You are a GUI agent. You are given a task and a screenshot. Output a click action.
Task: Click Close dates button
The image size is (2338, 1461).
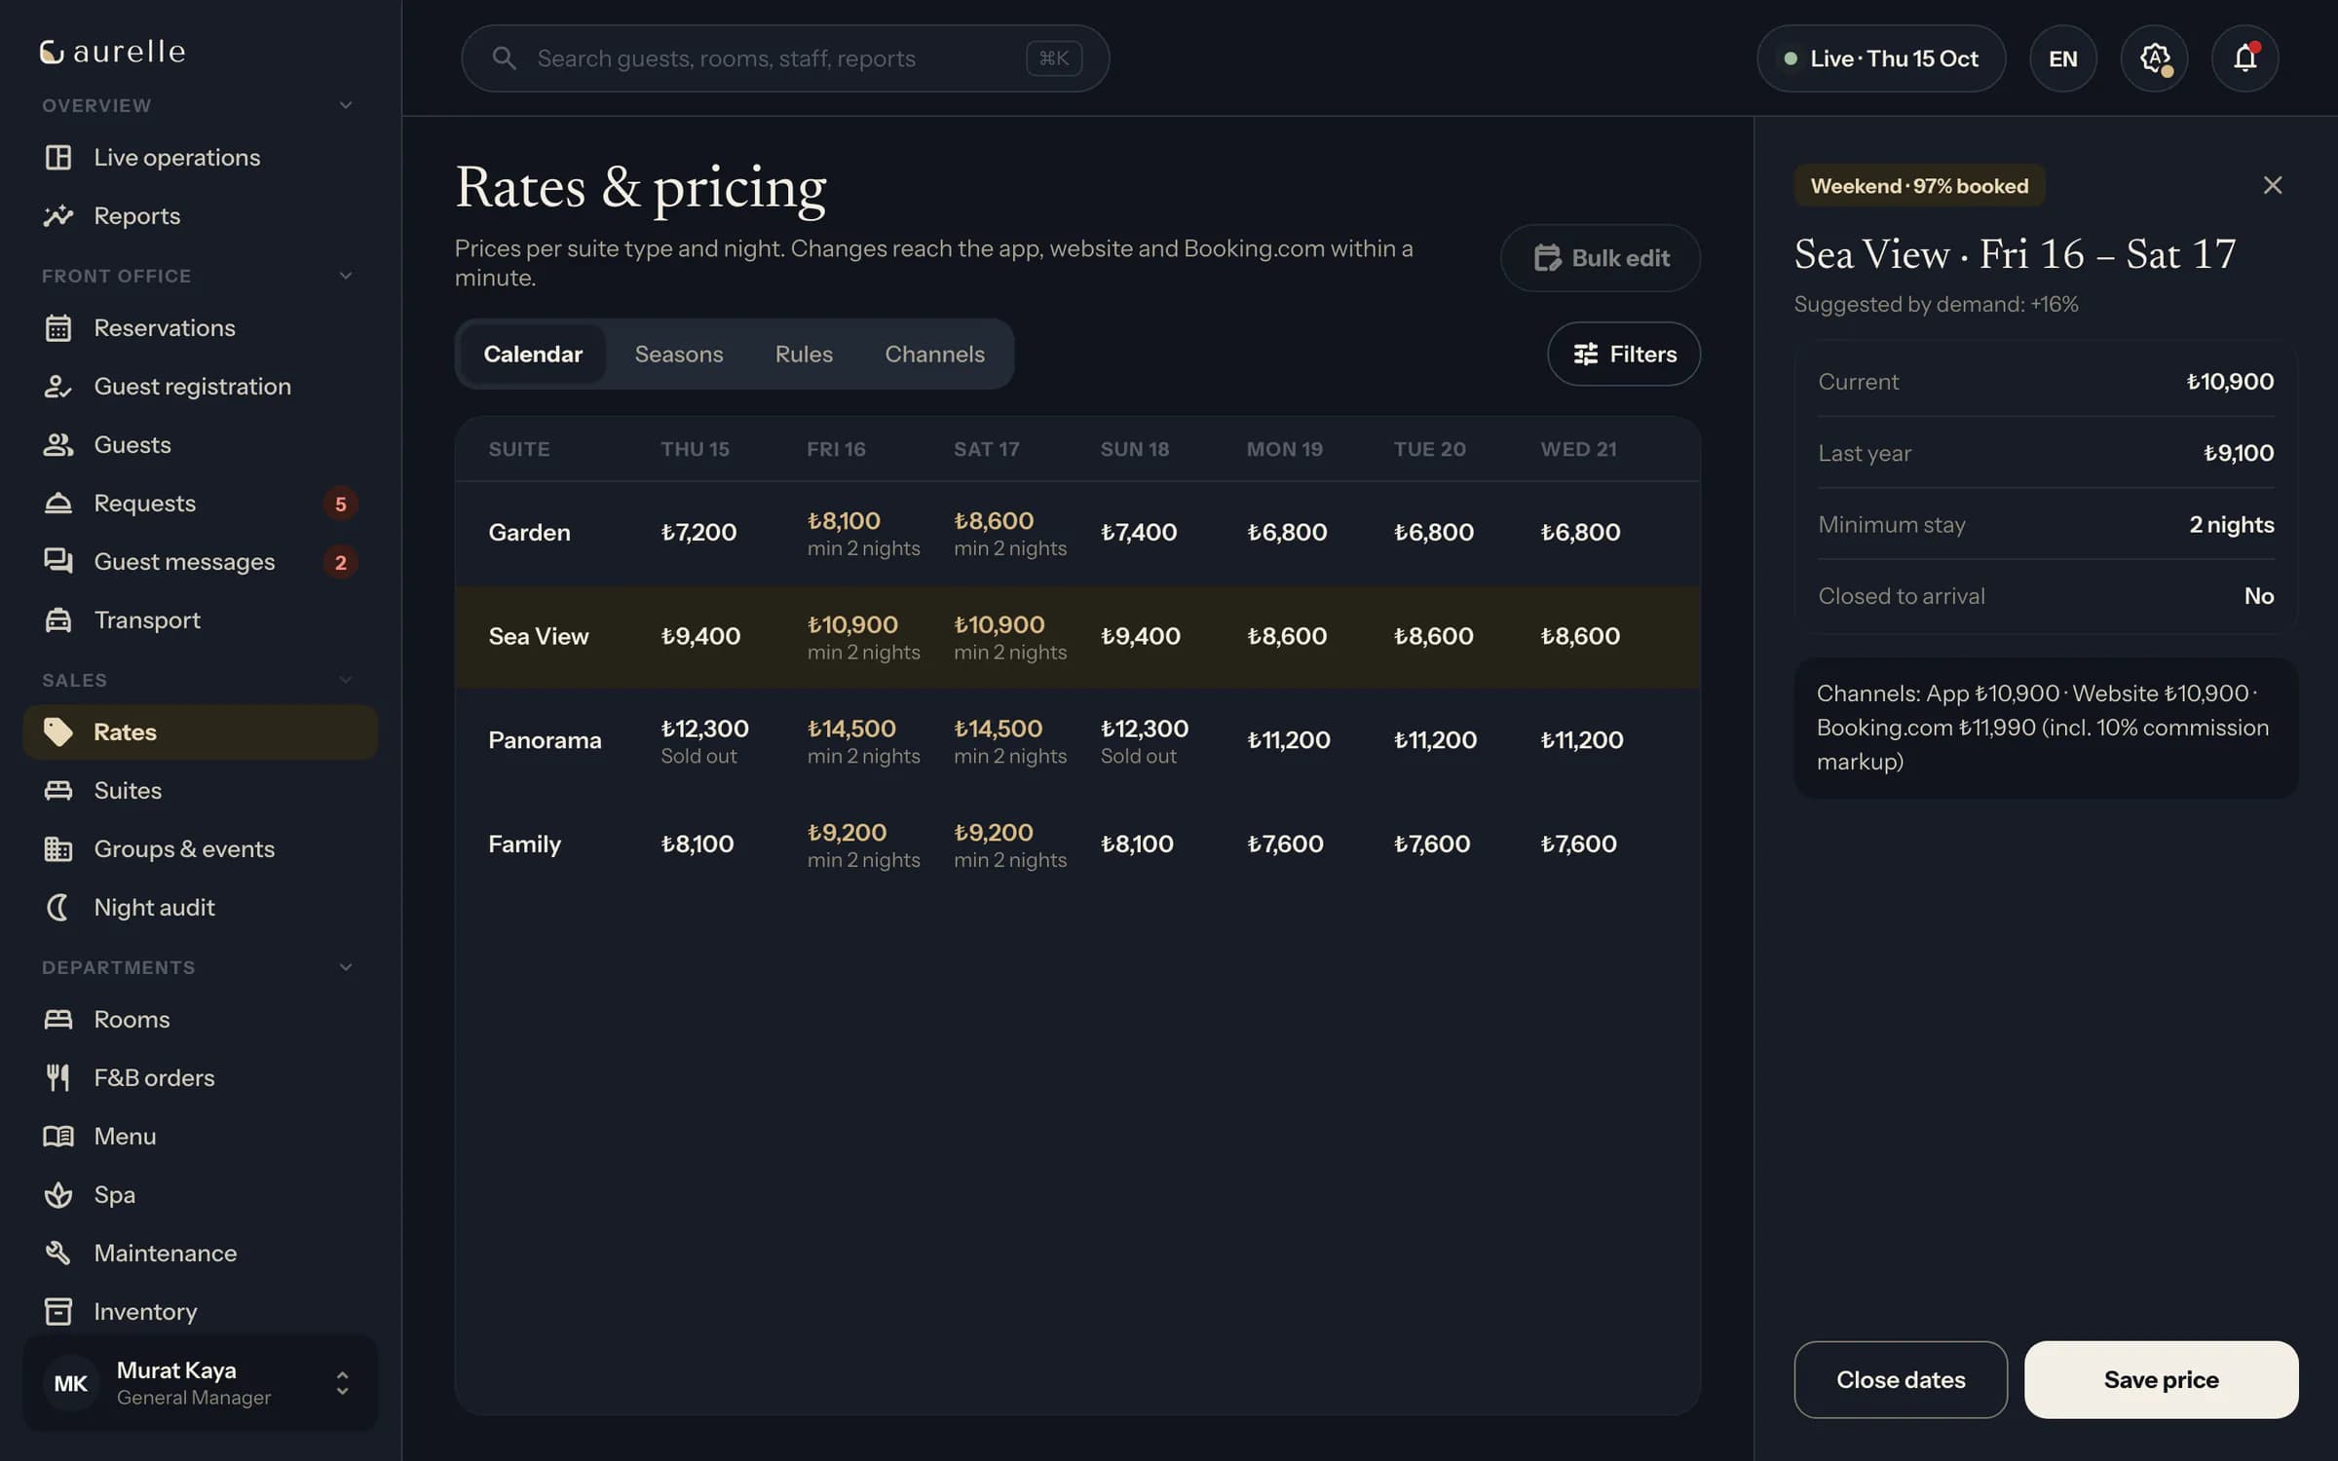pos(1901,1379)
